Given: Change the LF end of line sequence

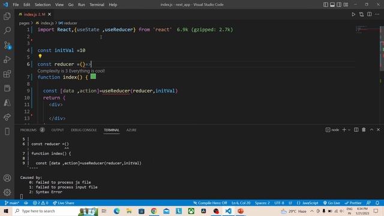Looking at the screenshot, I should coord(290,203).
